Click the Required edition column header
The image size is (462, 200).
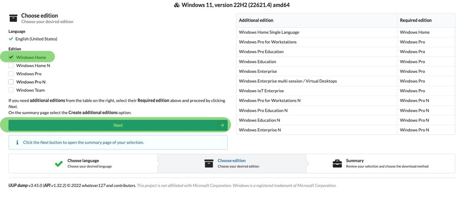tap(426, 20)
